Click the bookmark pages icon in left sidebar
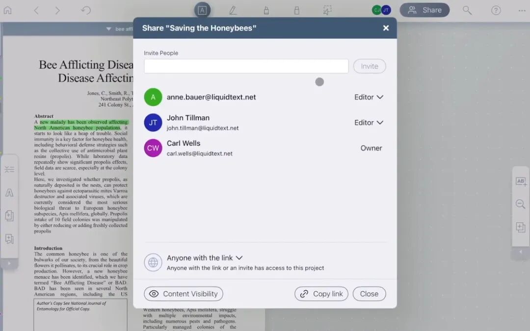Screen dimensions: 530x331 9,239
